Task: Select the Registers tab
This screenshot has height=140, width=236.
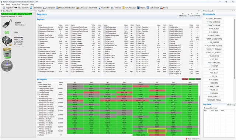Action: click(42, 11)
